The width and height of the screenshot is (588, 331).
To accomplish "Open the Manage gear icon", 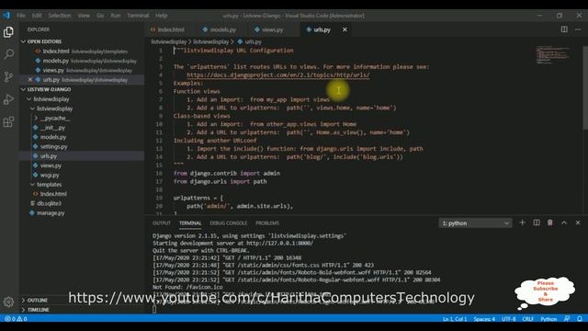I will click(8, 302).
